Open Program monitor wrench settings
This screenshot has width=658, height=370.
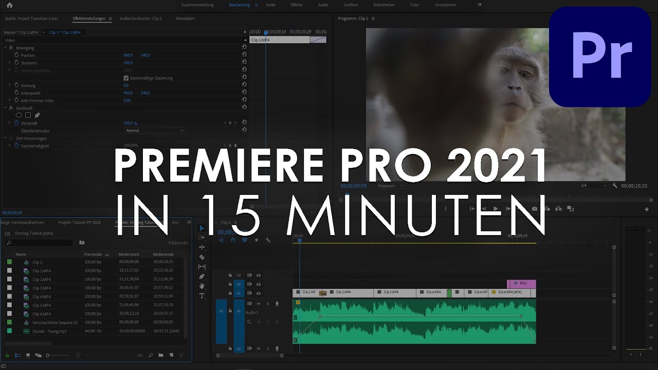(x=615, y=186)
